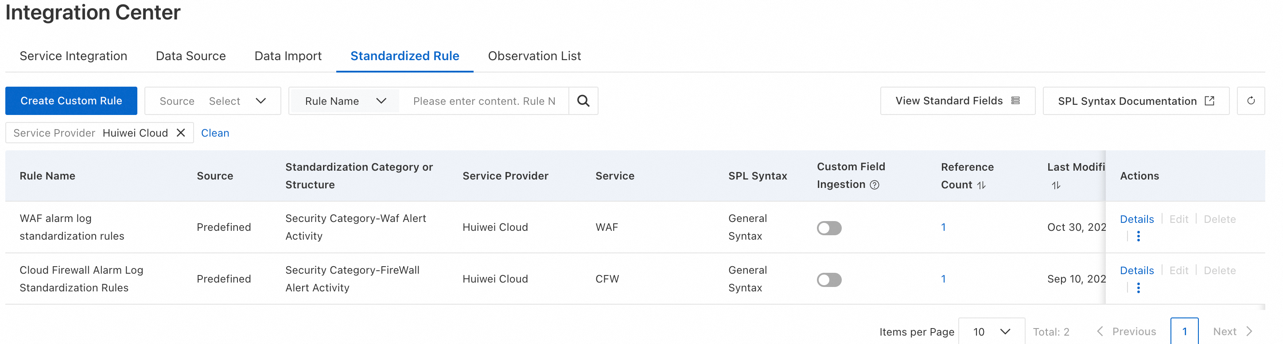Sort by Reference Count
1283x344 pixels.
(x=981, y=185)
